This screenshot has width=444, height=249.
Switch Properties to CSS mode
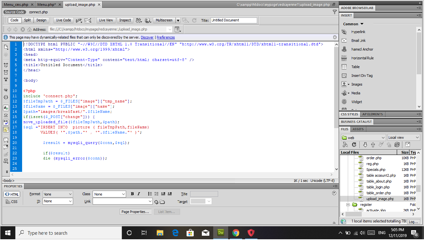click(12, 202)
